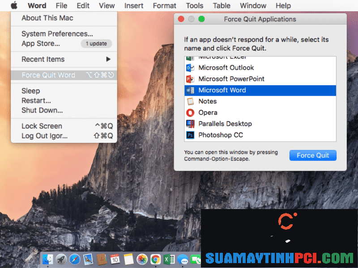Select Opera icon in Force Quit list

point(190,113)
